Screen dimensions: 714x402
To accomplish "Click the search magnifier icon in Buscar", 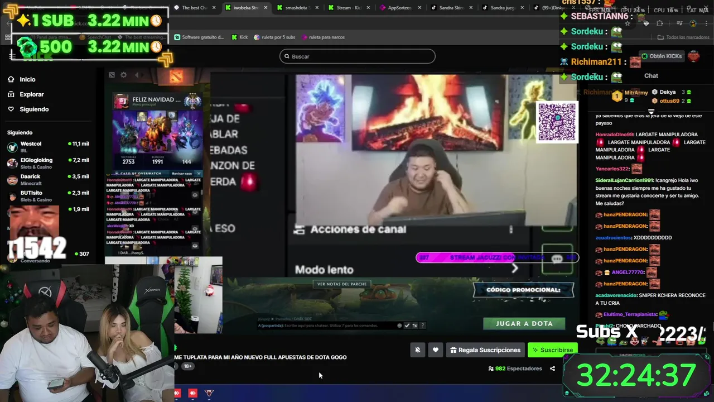I will (x=287, y=56).
